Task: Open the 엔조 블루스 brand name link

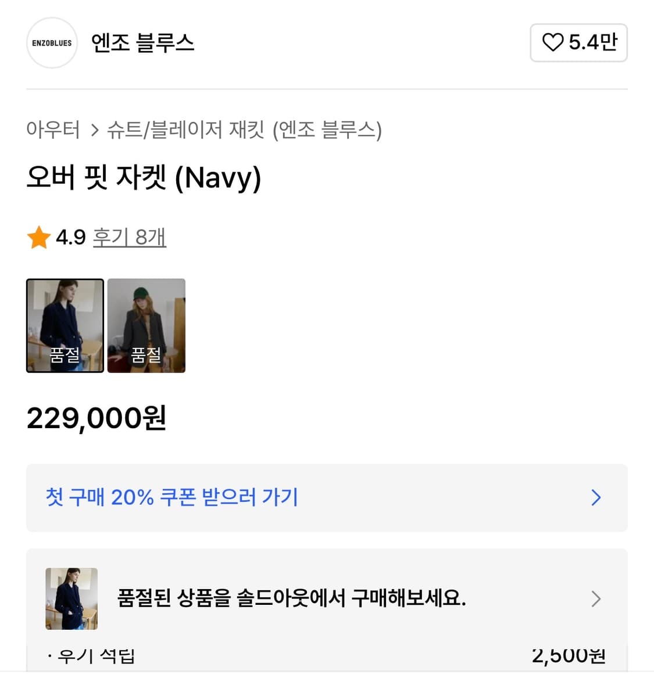Action: point(142,43)
